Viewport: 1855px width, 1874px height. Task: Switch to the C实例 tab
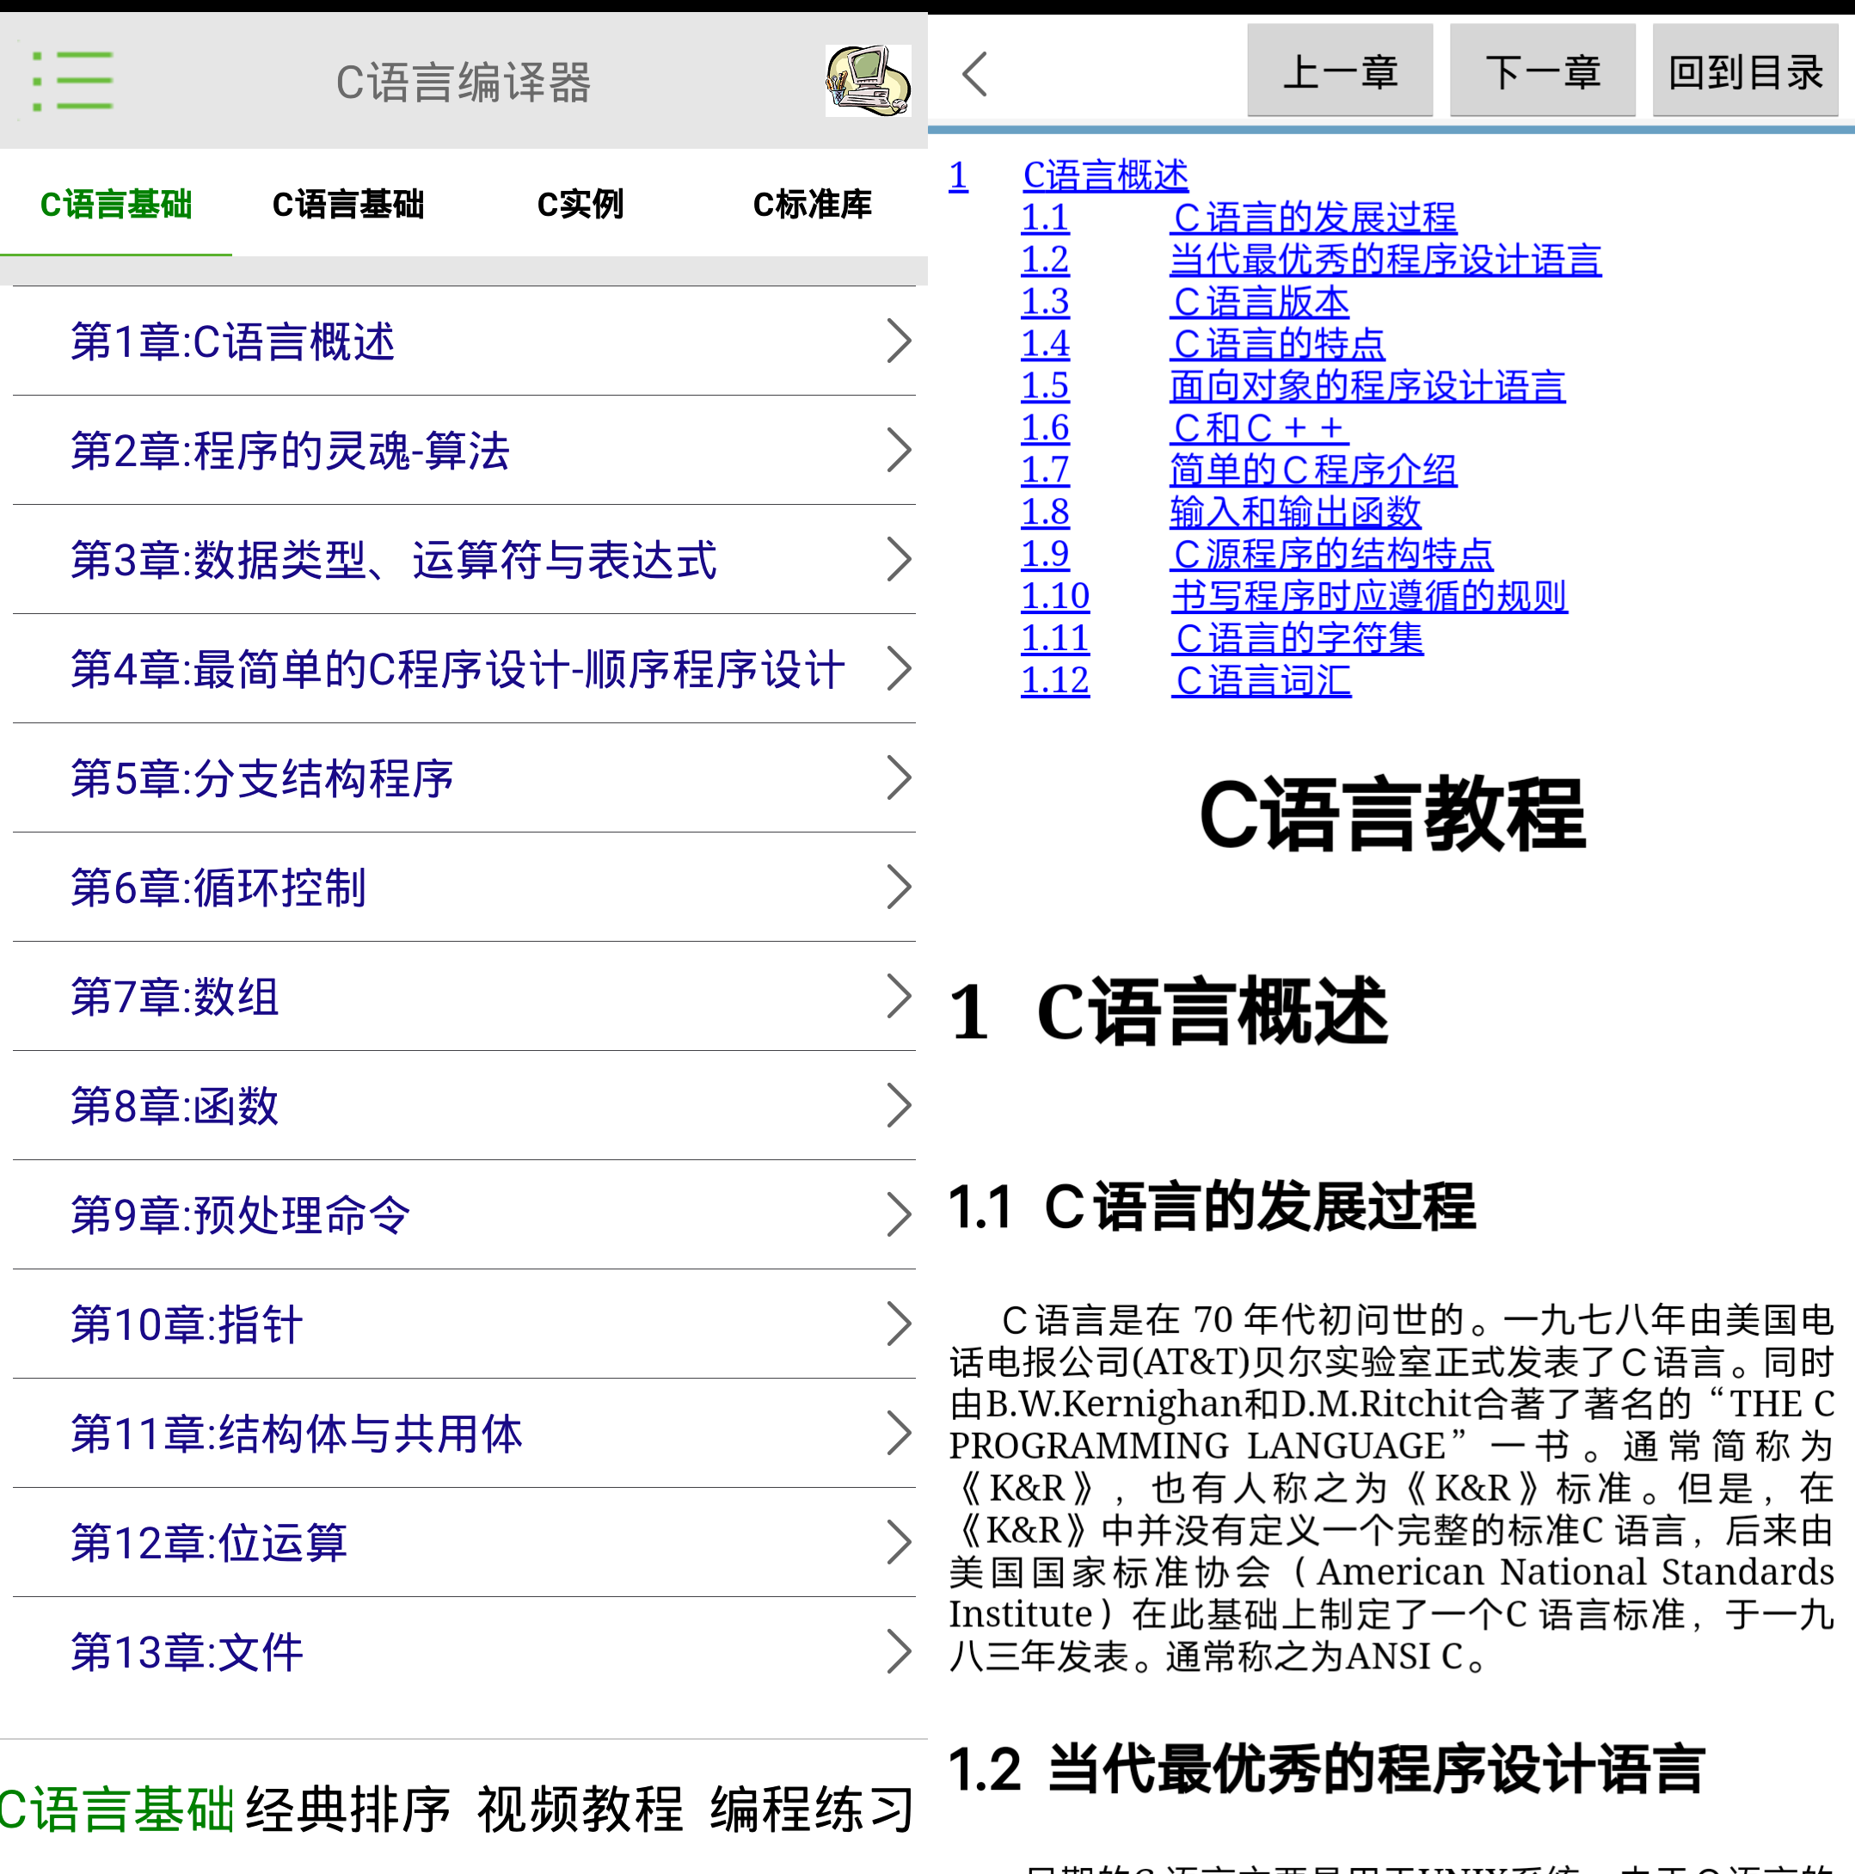(580, 205)
